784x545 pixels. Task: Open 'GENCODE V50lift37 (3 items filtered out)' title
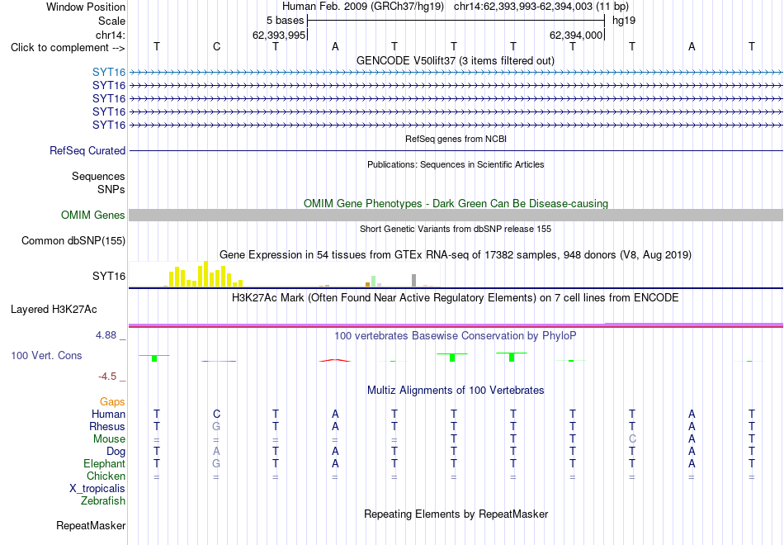pyautogui.click(x=456, y=60)
